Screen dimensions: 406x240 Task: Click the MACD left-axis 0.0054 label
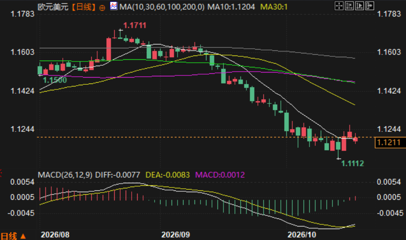click(22, 182)
